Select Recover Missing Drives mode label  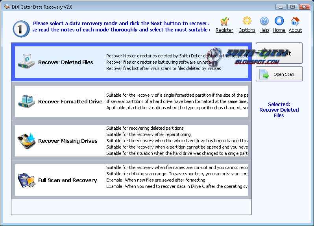[x=68, y=141]
